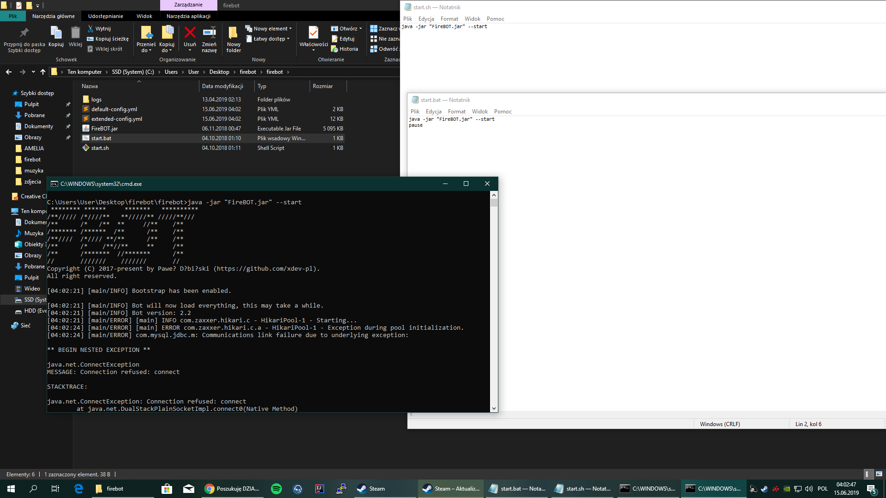Click the cmd window scroll-down arrow

coord(494,408)
